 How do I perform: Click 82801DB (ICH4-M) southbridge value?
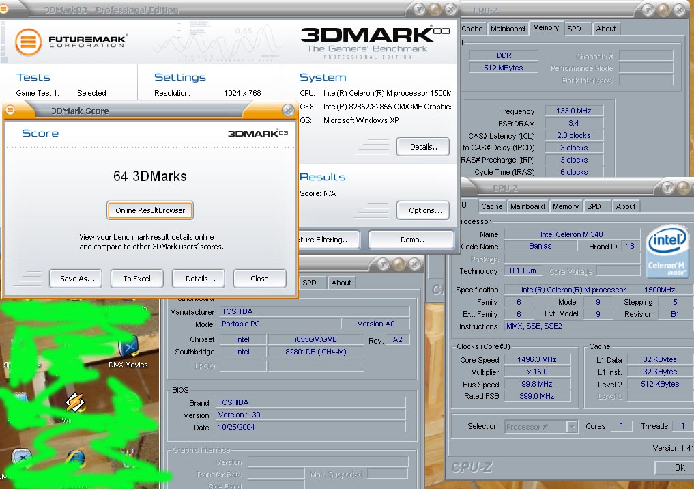tap(315, 352)
